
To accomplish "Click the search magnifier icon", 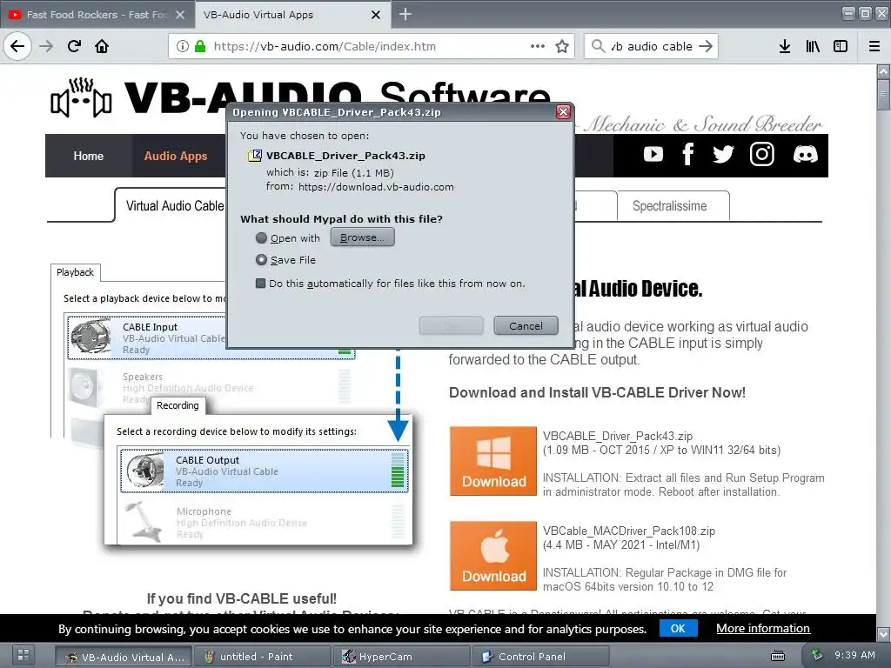I will [598, 46].
